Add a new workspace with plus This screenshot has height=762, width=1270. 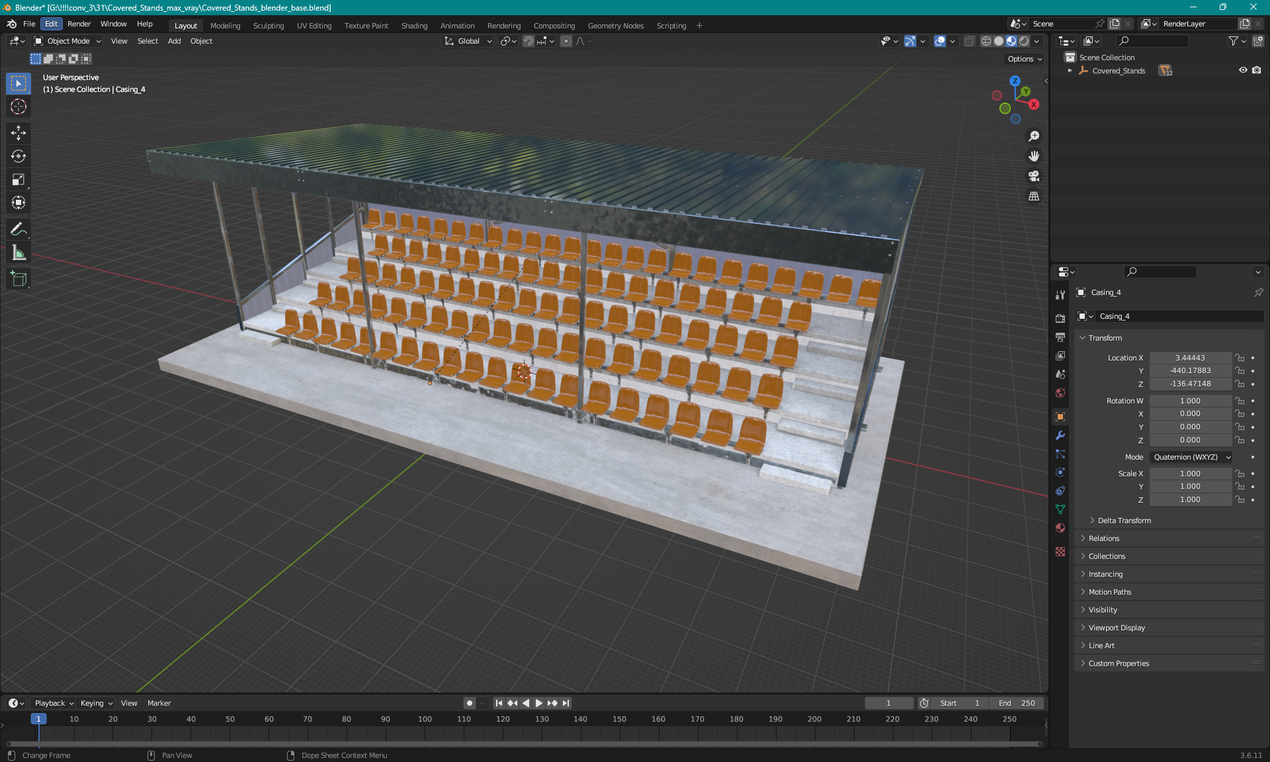point(699,26)
